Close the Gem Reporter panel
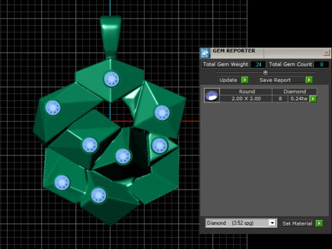The image size is (332, 249). coord(326,53)
